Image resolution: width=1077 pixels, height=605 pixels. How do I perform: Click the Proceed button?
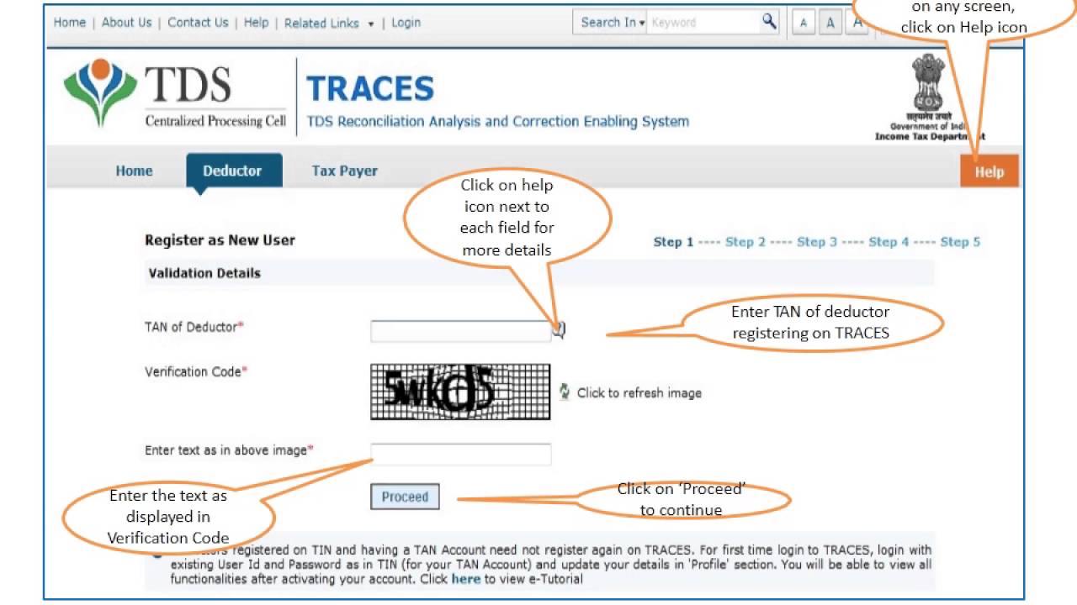[x=405, y=497]
